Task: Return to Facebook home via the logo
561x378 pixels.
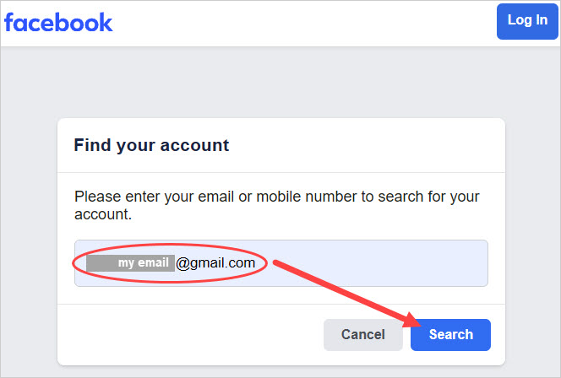Action: 58,22
